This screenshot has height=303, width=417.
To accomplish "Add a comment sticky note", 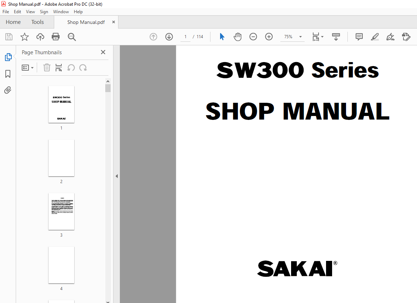I will (359, 37).
